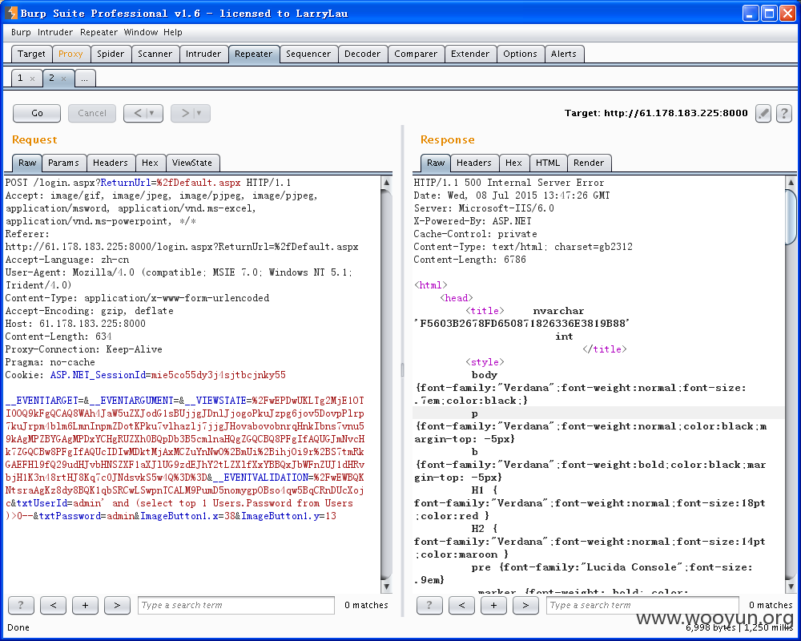Click request search help question button

21,605
